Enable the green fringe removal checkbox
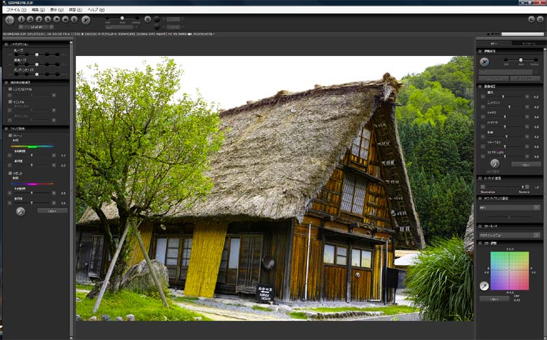Viewport: 547px width, 340px height. 10,135
